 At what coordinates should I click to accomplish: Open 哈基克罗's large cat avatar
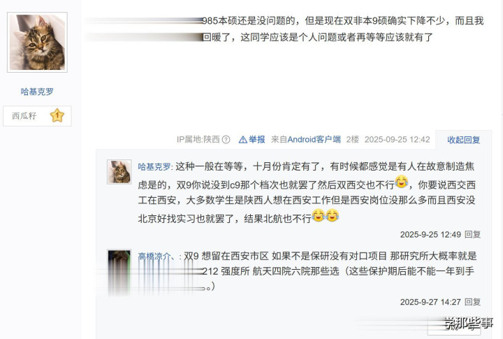tap(37, 42)
